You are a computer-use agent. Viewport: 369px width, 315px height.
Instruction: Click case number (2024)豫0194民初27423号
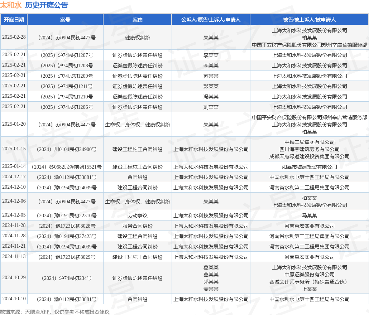[x=67, y=236]
